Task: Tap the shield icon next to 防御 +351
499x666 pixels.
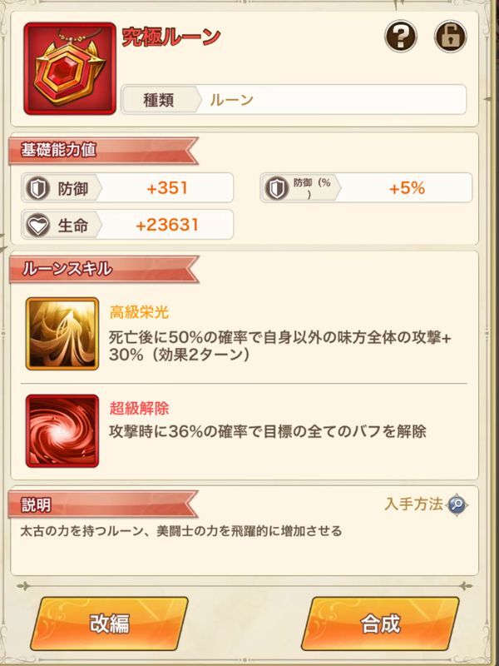Action: (37, 188)
